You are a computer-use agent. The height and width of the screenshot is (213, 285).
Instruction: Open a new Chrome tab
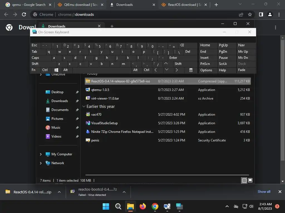click(216, 5)
